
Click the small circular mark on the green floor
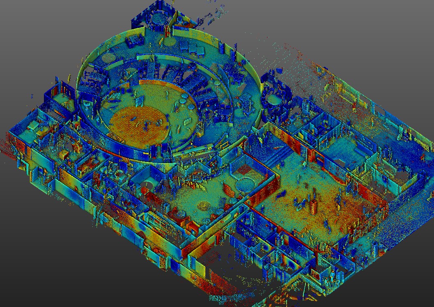point(204,204)
